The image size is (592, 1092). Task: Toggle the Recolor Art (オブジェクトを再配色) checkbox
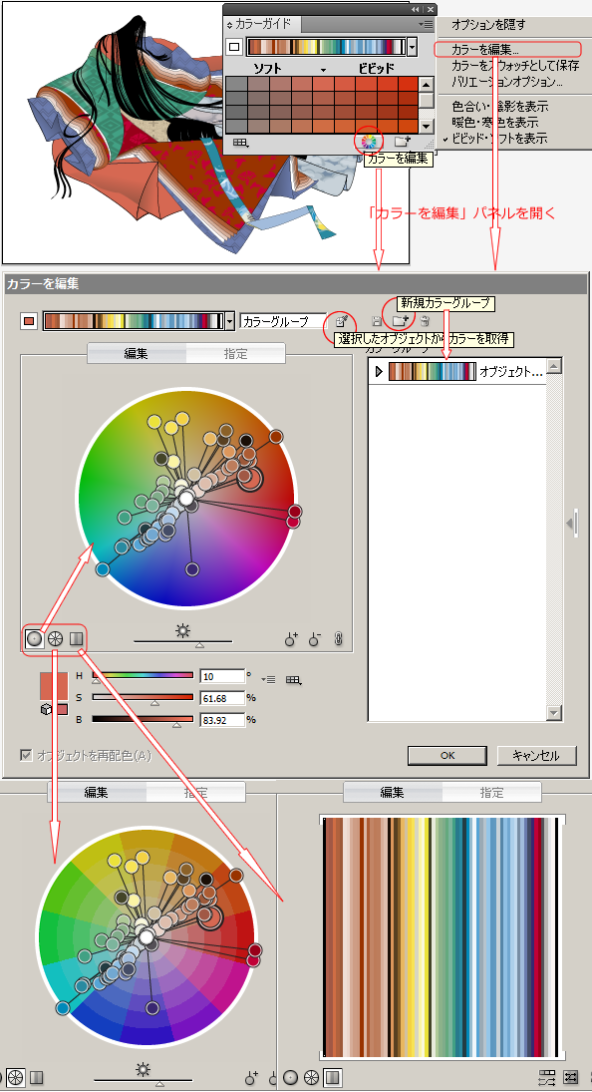(27, 755)
